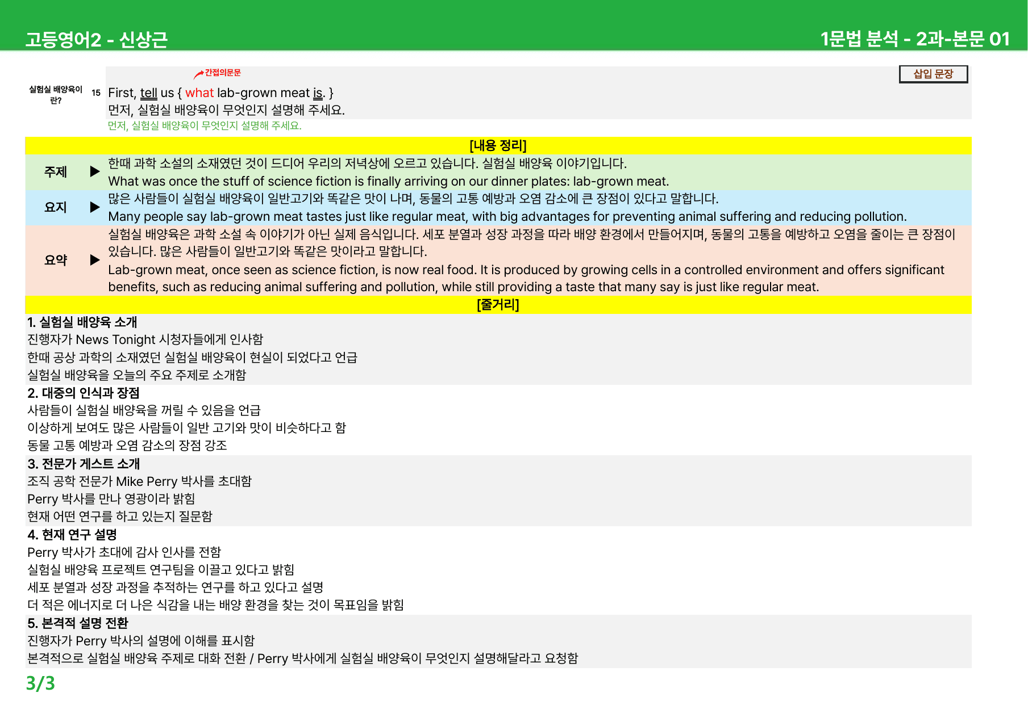Click the 삽입 문장 boxed label

933,74
